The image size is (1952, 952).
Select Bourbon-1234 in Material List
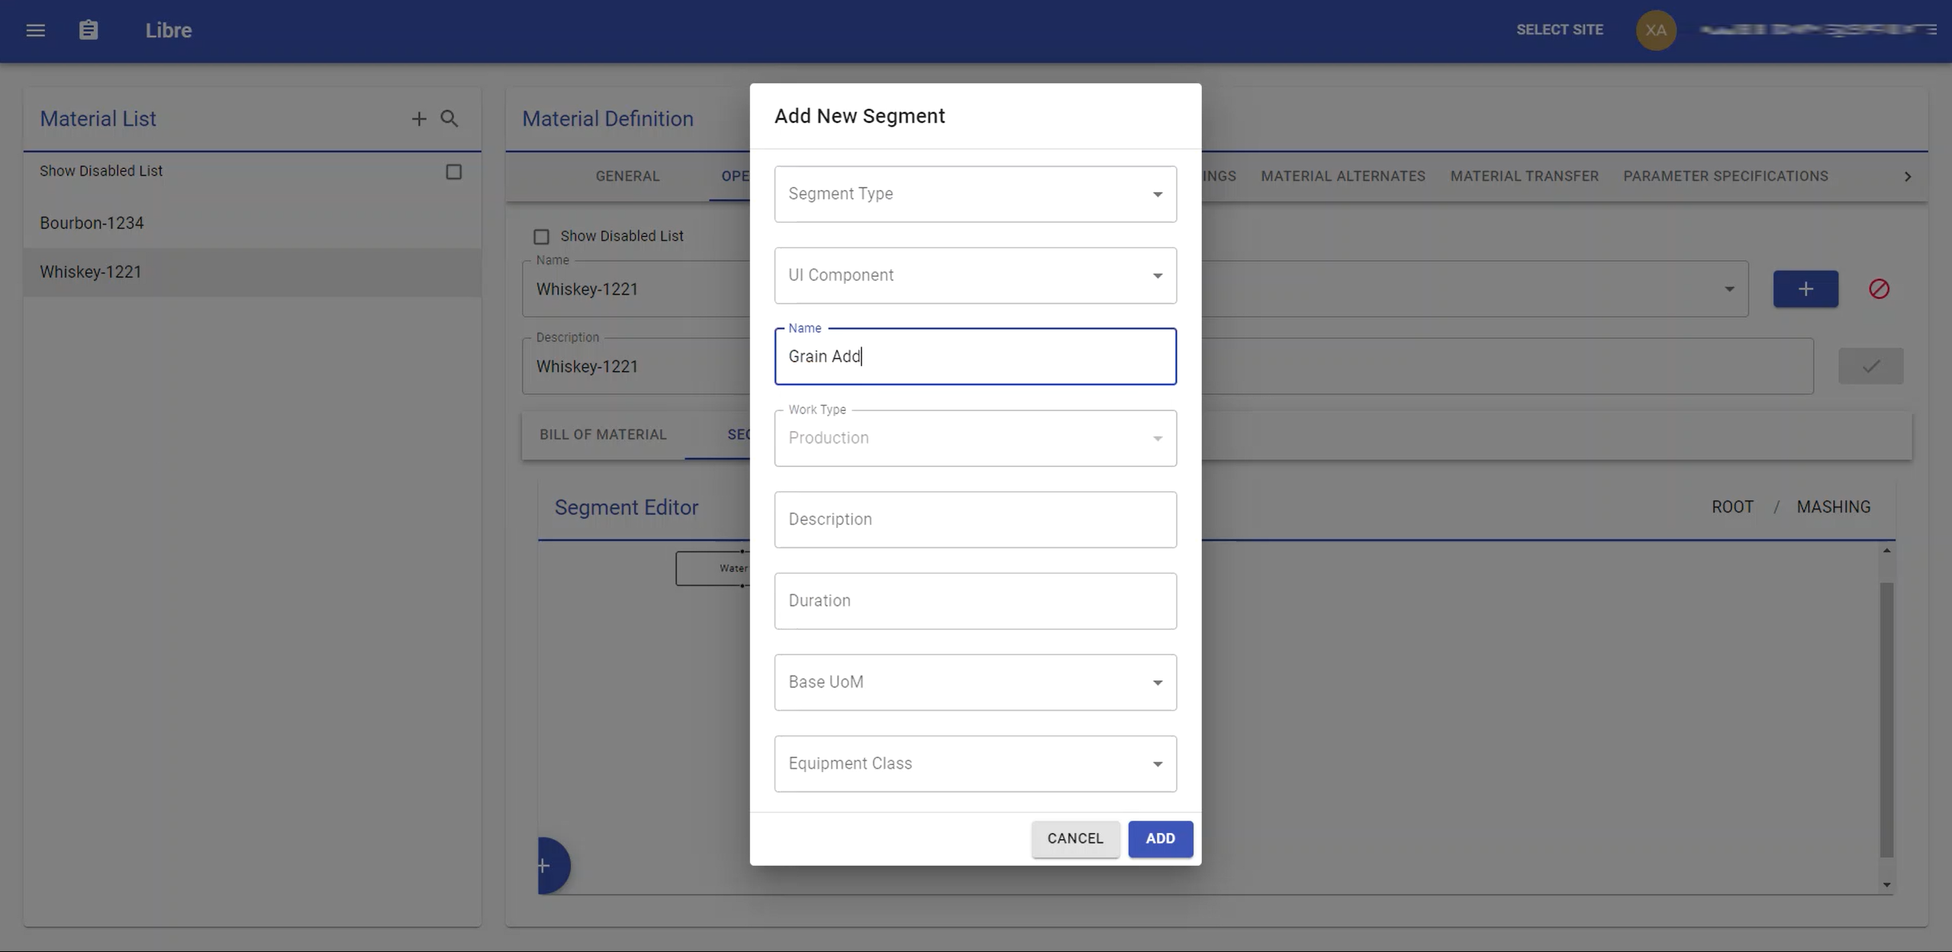252,224
